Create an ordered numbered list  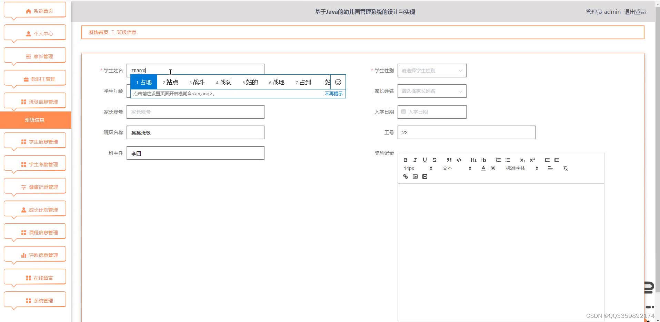[x=498, y=160]
